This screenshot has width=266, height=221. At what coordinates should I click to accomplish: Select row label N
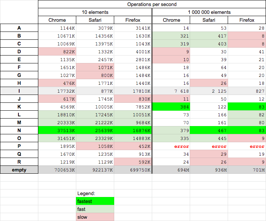(19, 130)
